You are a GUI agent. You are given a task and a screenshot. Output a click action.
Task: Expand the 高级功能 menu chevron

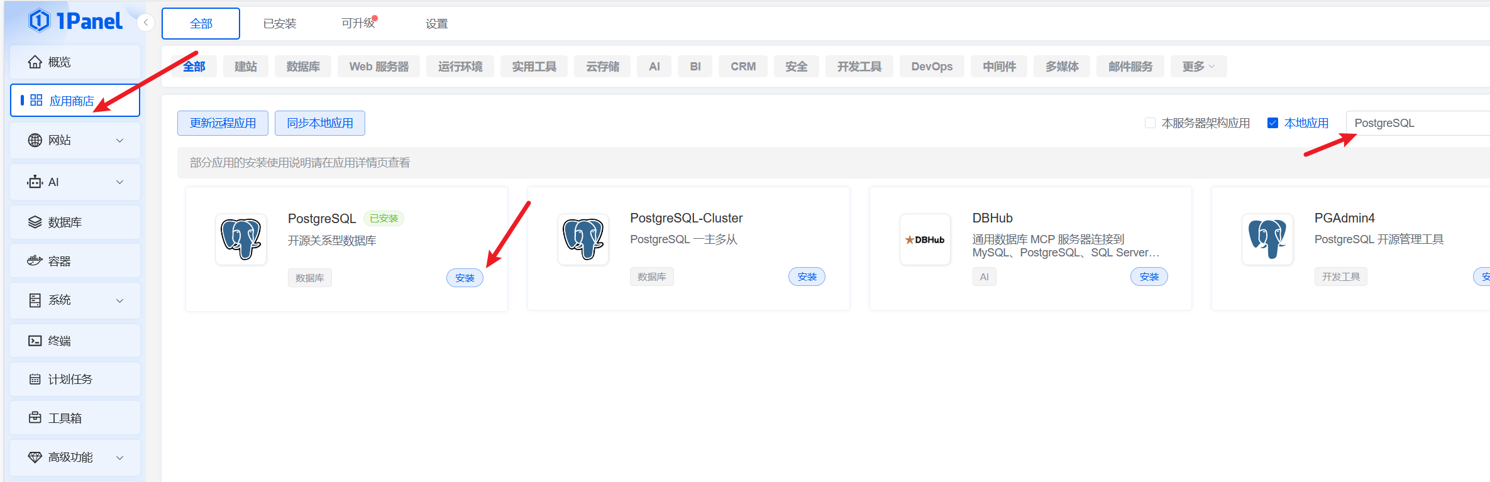point(119,457)
